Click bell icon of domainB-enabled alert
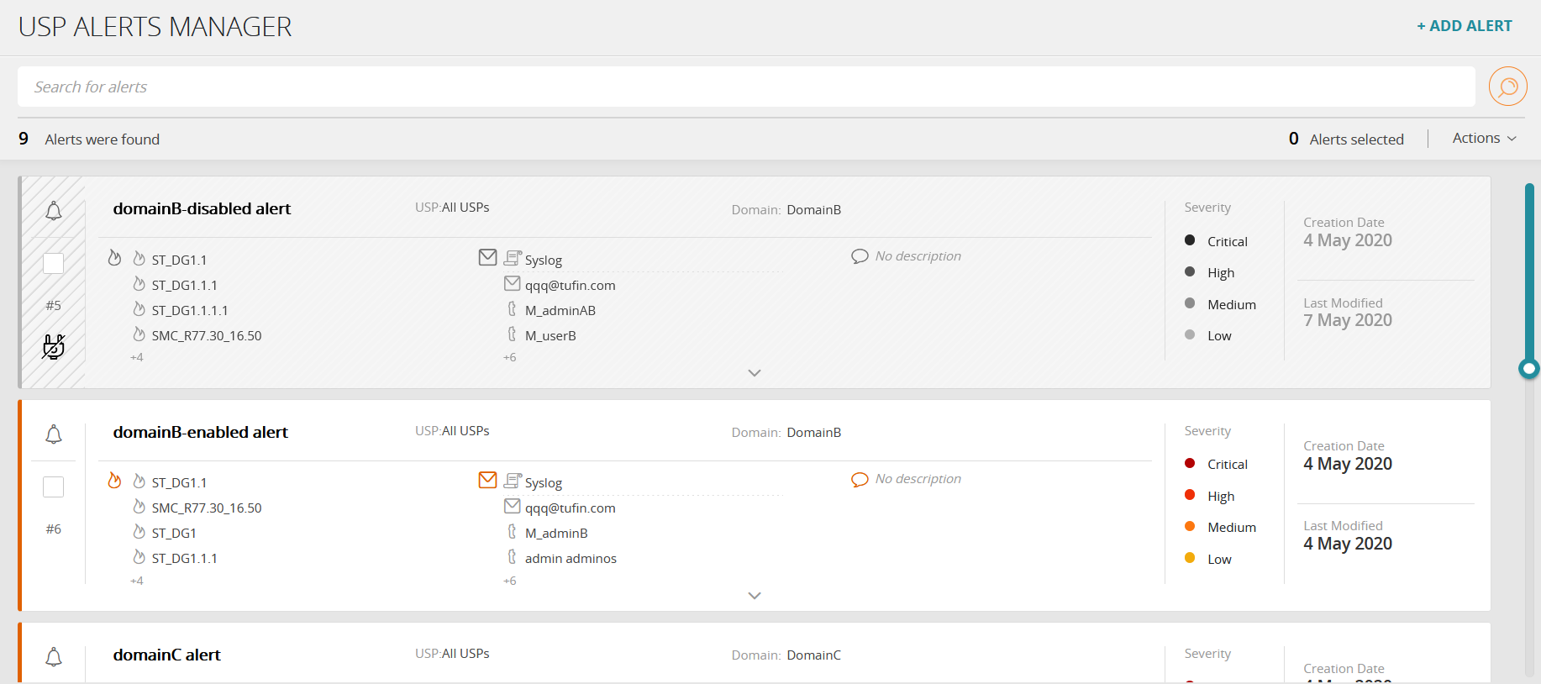Image resolution: width=1541 pixels, height=684 pixels. [x=54, y=434]
